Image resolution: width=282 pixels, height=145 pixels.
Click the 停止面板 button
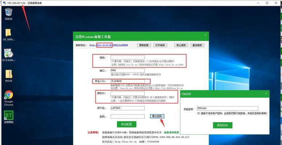181,45
